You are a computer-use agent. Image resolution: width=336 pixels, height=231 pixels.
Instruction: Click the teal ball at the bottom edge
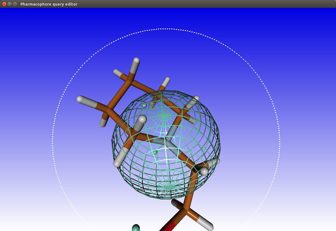click(x=136, y=228)
